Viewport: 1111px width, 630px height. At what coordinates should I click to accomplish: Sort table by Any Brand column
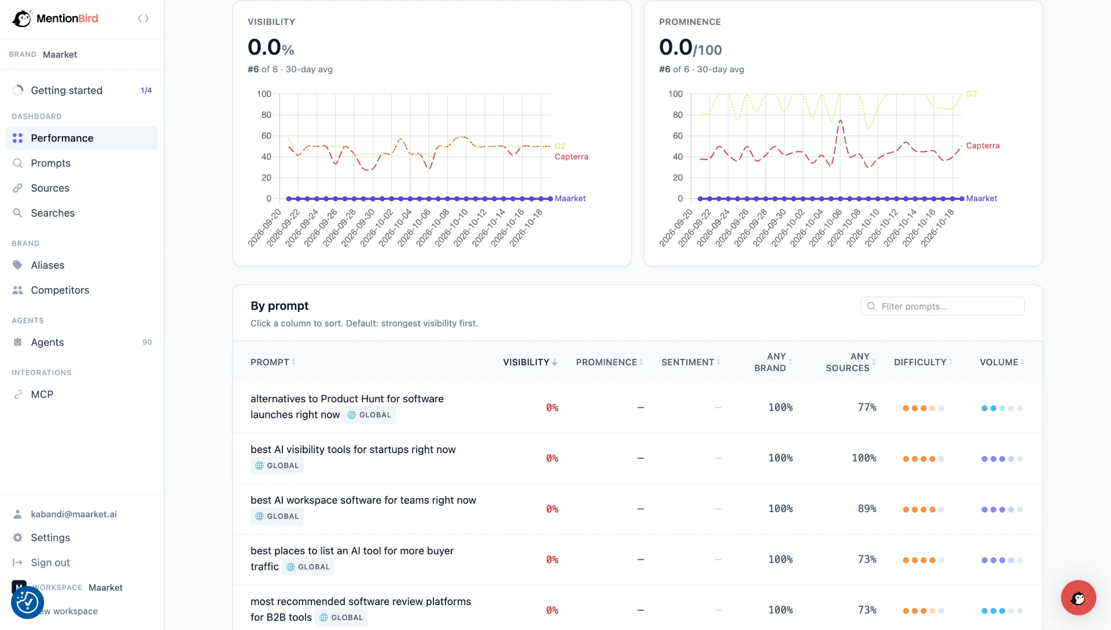[773, 362]
